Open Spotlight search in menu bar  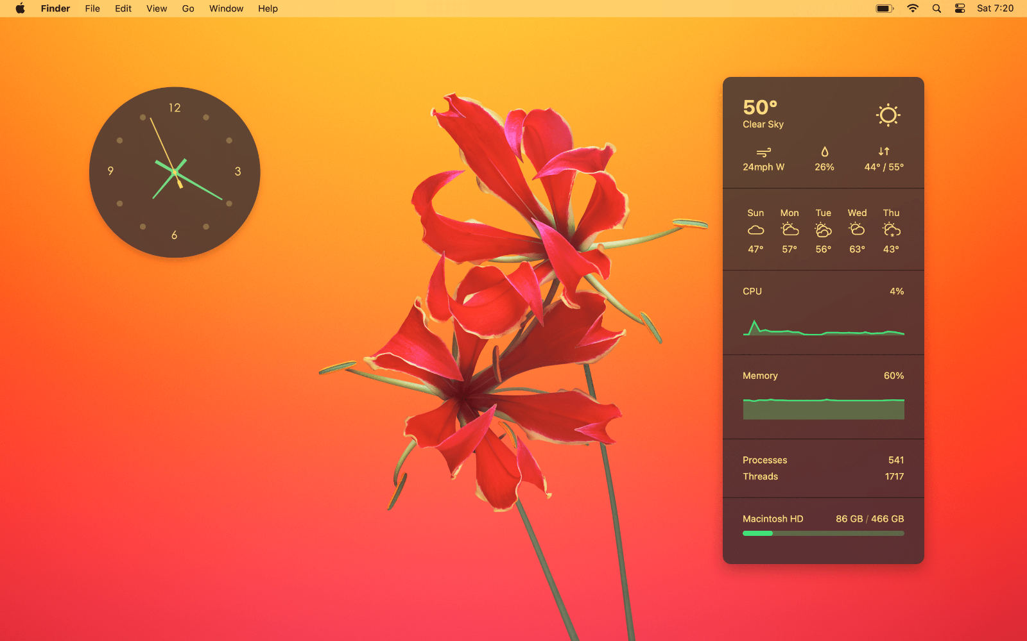coord(936,8)
